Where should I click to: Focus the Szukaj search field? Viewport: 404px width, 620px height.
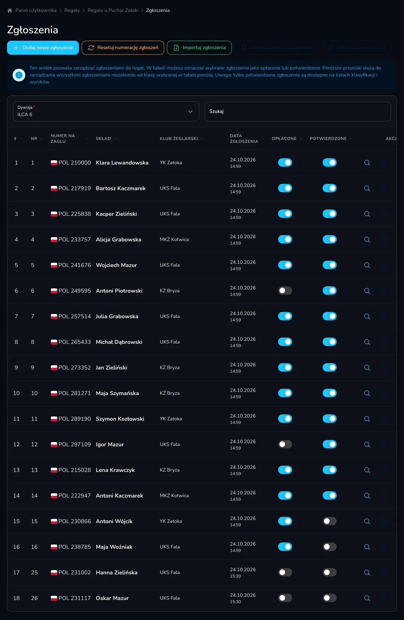[x=298, y=112]
